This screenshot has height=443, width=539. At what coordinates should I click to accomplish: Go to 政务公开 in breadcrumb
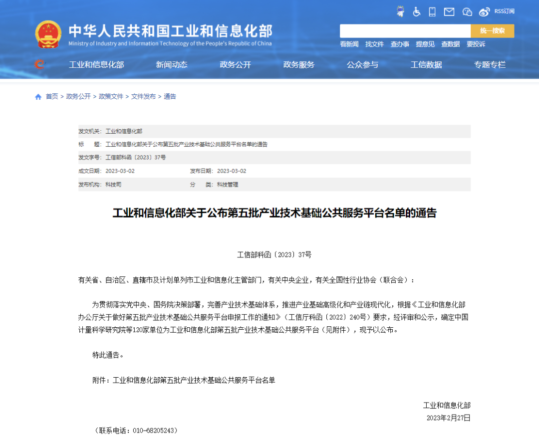click(78, 97)
